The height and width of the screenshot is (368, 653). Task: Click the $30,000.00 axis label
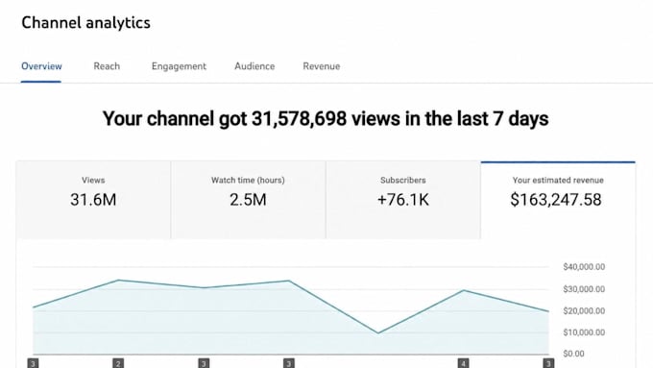pyautogui.click(x=584, y=289)
